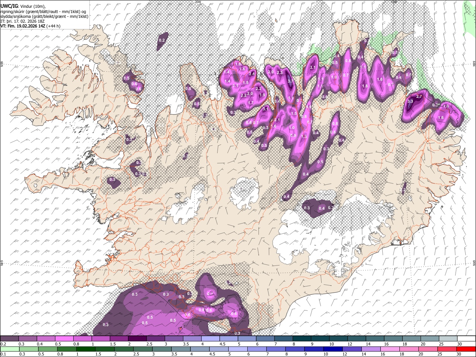Image resolution: width=476 pixels, height=357 pixels.
Task: Select upper snowfall legend swatch 4–4.5
Action: (x=210, y=339)
